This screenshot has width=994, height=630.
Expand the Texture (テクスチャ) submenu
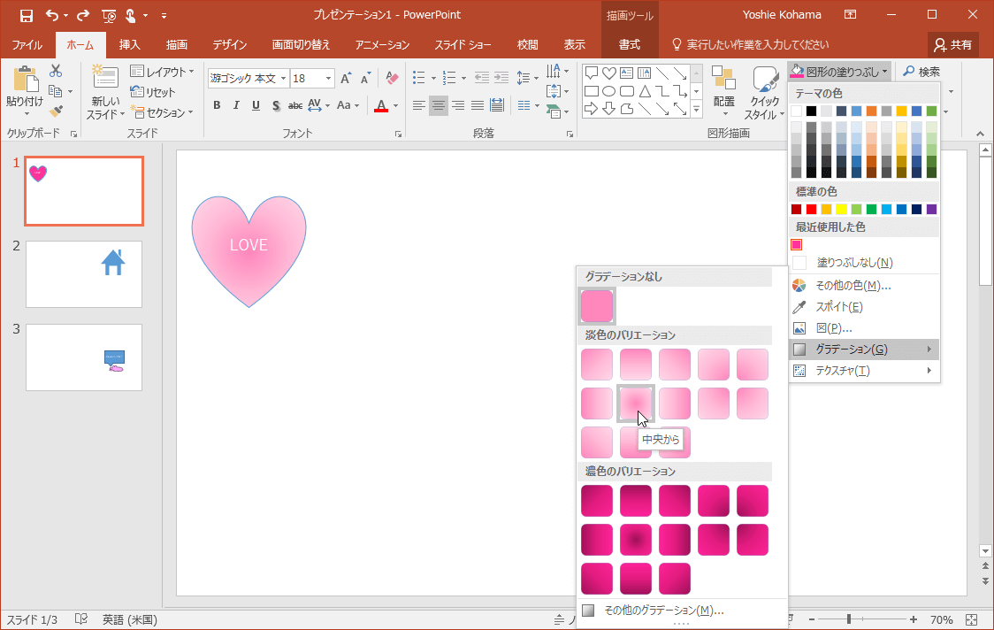coord(862,371)
